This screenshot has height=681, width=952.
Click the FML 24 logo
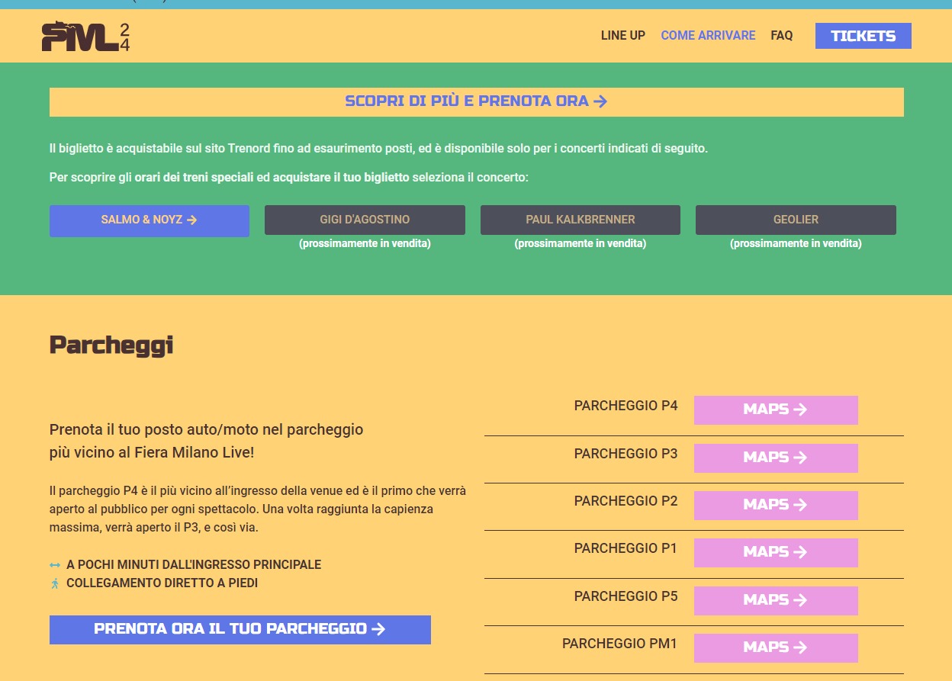coord(85,37)
